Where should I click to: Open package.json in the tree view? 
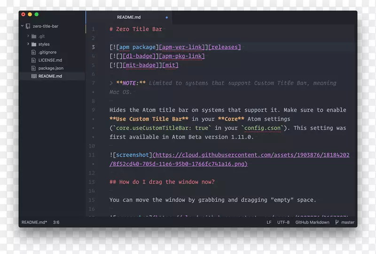point(51,68)
